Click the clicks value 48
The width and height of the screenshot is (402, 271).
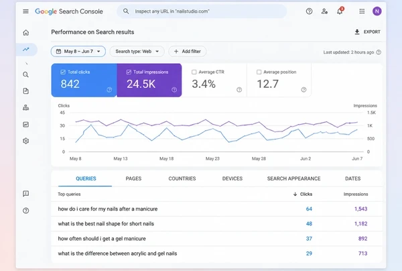pyautogui.click(x=309, y=224)
